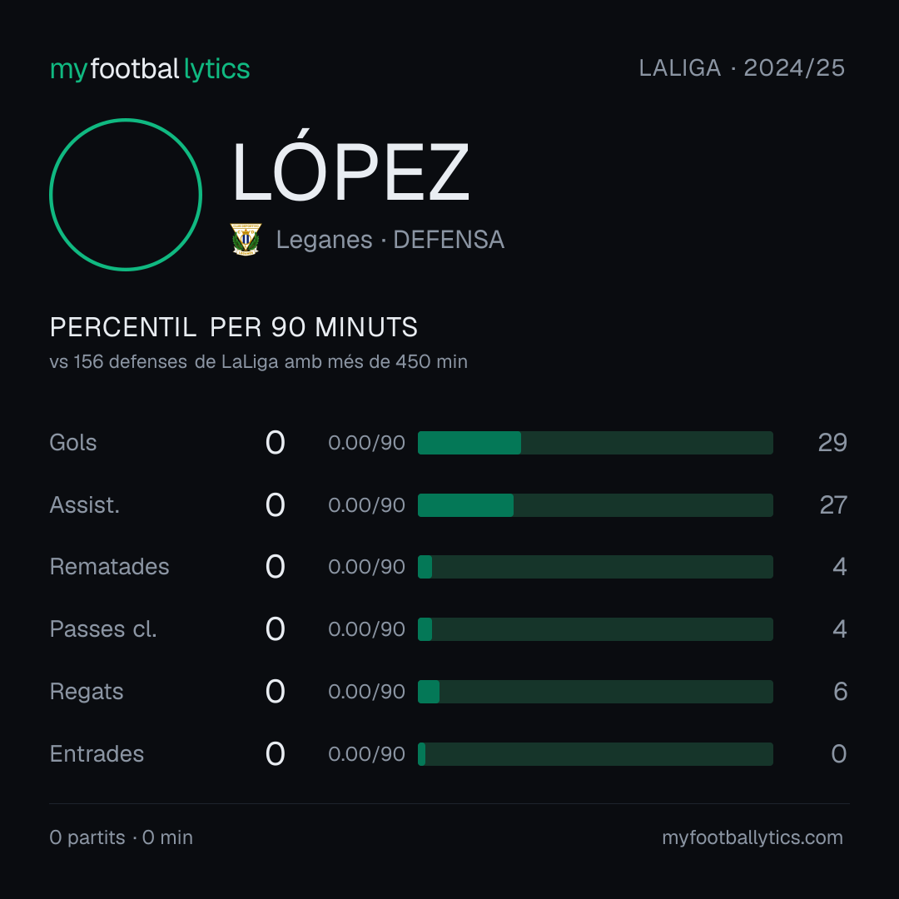The height and width of the screenshot is (899, 899).
Task: Click the Gols percentile bar
Action: click(595, 443)
